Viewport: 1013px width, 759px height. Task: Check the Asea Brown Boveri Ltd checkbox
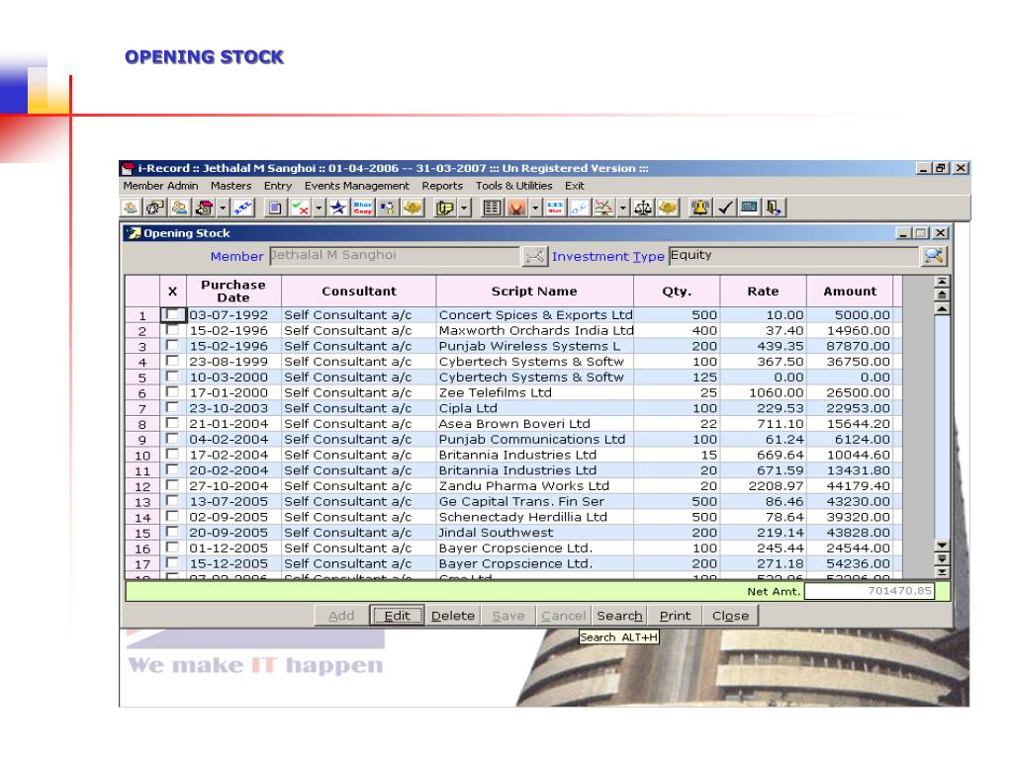tap(172, 423)
